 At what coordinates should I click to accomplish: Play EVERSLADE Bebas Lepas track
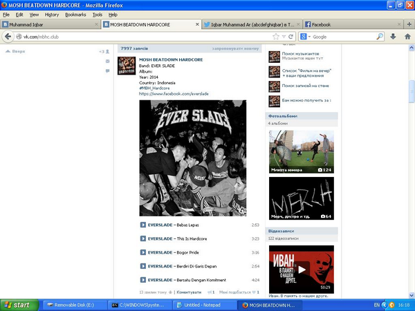pos(143,225)
